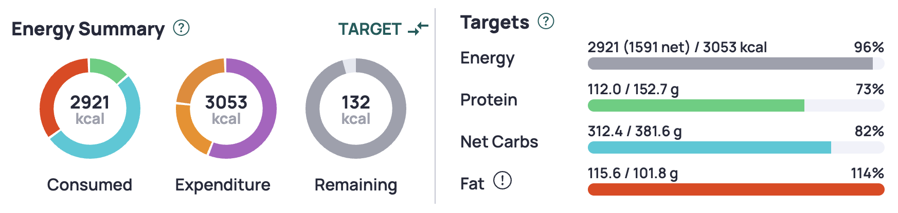Image resolution: width=898 pixels, height=213 pixels.
Task: Select the Protein target label
Action: click(489, 100)
